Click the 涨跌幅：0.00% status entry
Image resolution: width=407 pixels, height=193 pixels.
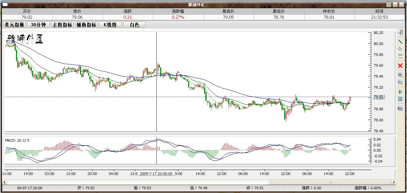pos(367,188)
